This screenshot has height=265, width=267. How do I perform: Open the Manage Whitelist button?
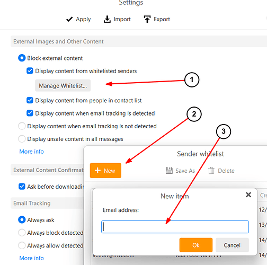63,85
